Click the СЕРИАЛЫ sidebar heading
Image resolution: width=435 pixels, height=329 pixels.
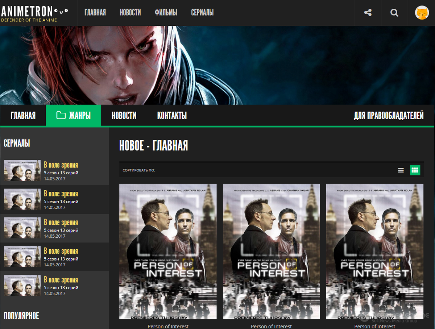click(17, 143)
